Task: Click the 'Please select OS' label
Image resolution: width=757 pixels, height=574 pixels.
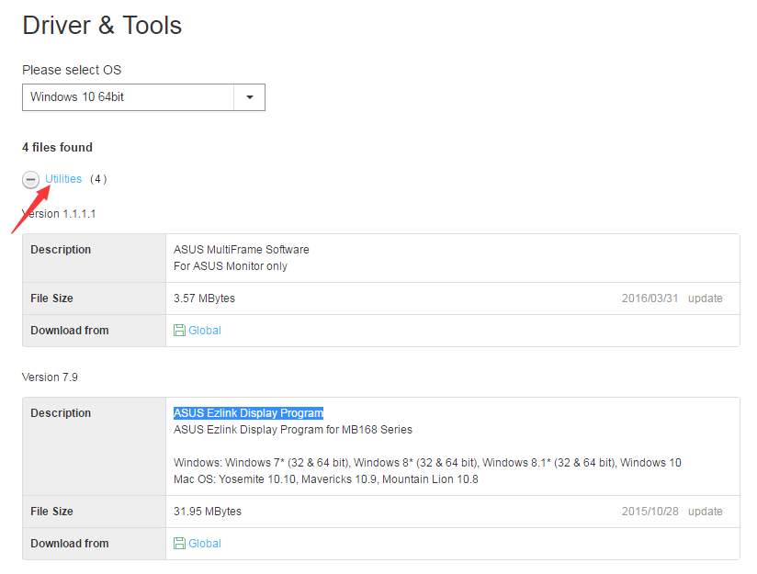Action: click(x=72, y=70)
